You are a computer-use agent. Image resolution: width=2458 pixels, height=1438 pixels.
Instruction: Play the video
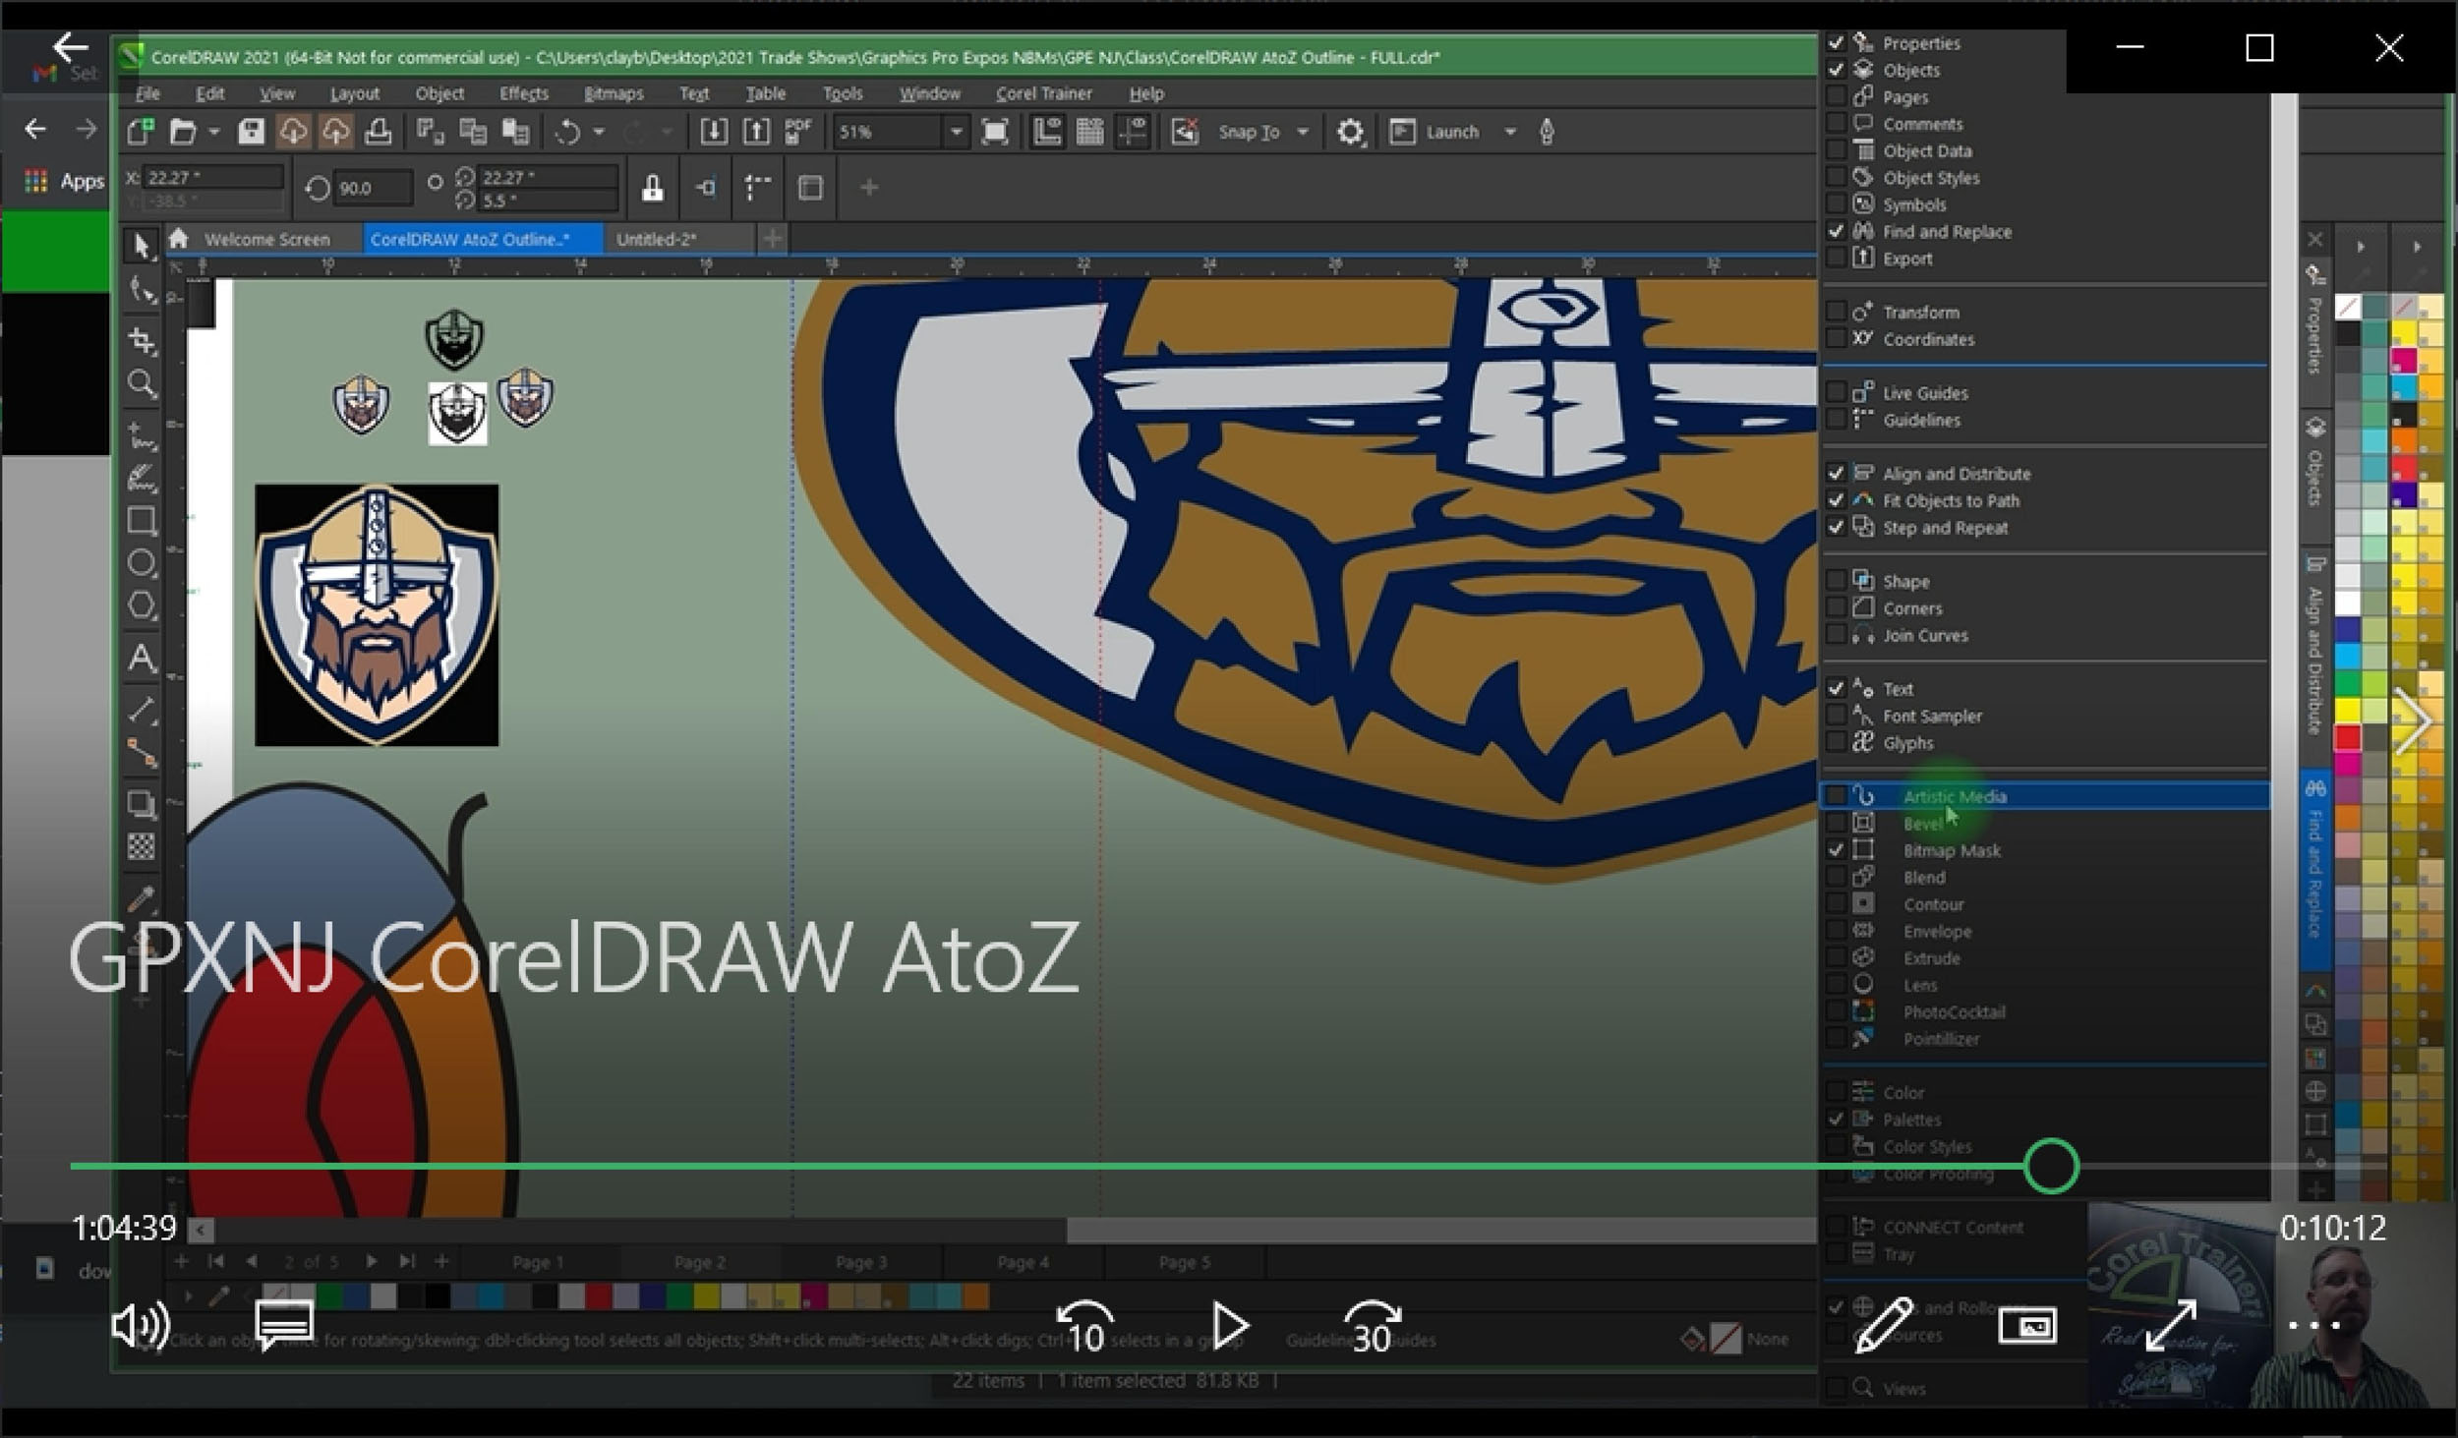(x=1229, y=1326)
